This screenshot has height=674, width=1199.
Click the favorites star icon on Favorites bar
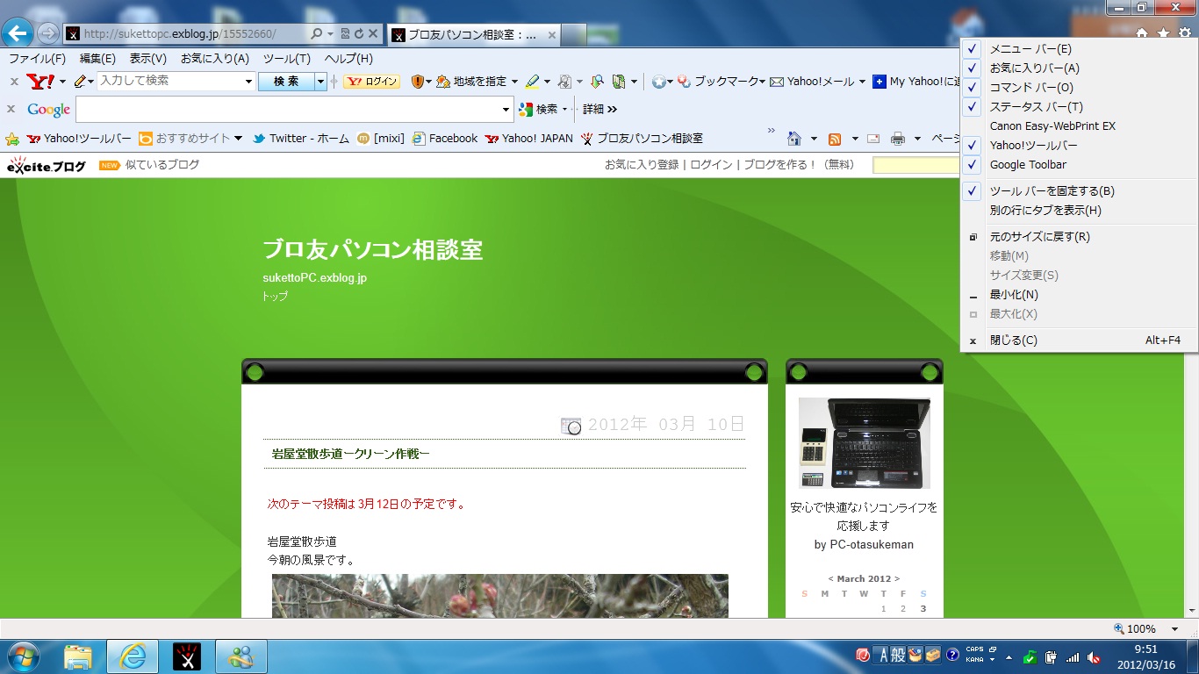point(12,139)
